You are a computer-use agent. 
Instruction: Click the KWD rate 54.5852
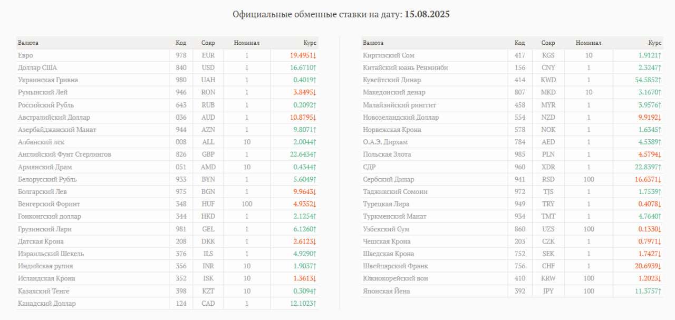(x=648, y=80)
